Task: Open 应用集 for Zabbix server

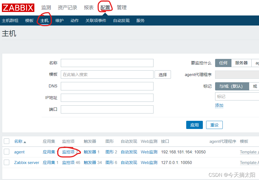Action: pyautogui.click(x=49, y=163)
